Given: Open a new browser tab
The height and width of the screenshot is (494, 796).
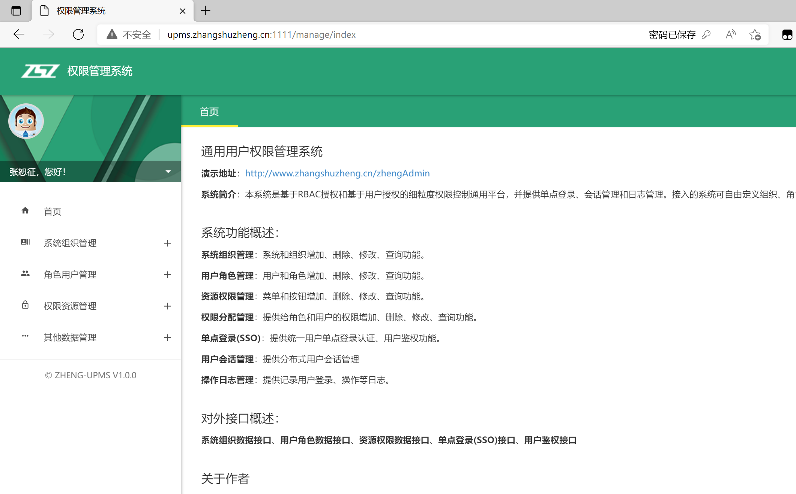Looking at the screenshot, I should 205,11.
